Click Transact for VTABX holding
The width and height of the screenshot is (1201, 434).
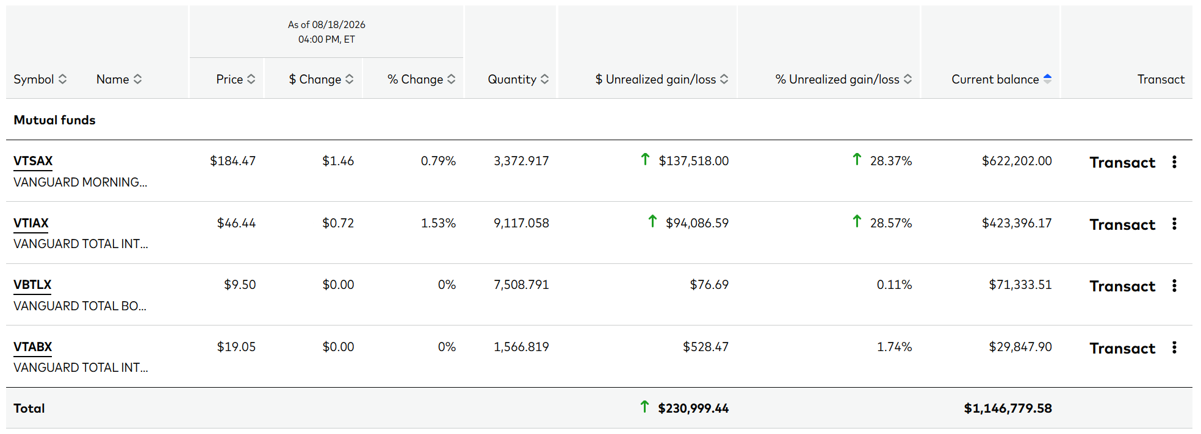(x=1122, y=349)
